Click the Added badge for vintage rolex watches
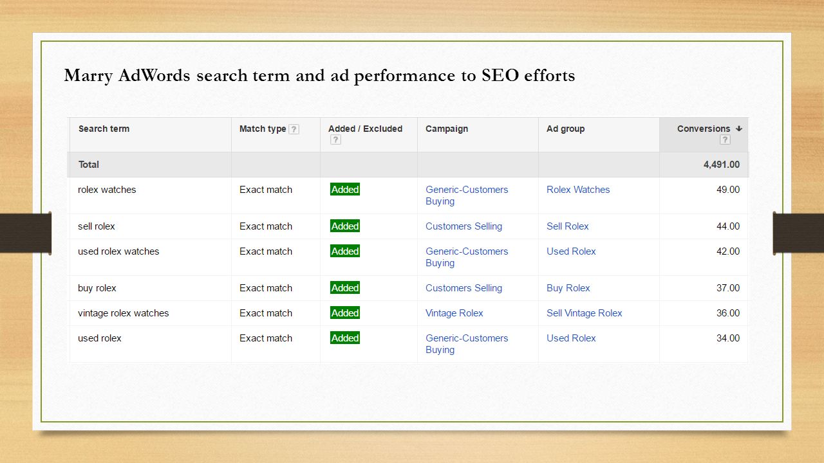Screen dimensions: 824x463 345,313
